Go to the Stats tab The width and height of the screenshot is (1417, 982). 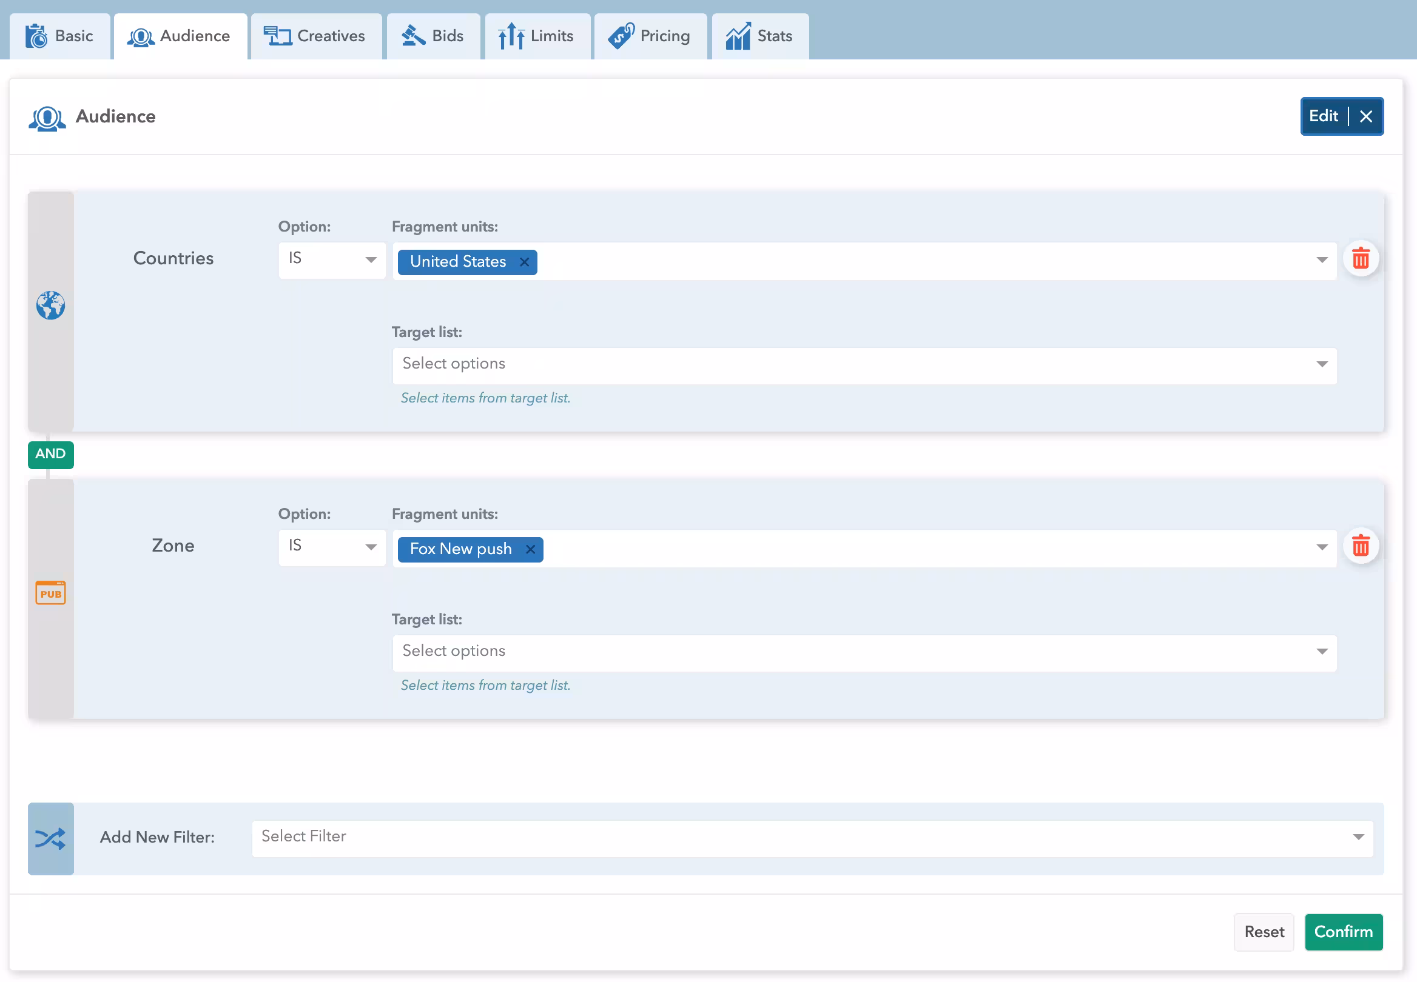tap(759, 36)
